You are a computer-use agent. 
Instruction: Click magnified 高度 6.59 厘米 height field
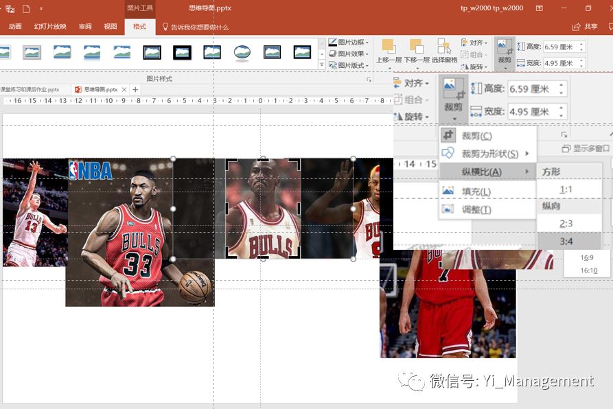pos(534,89)
